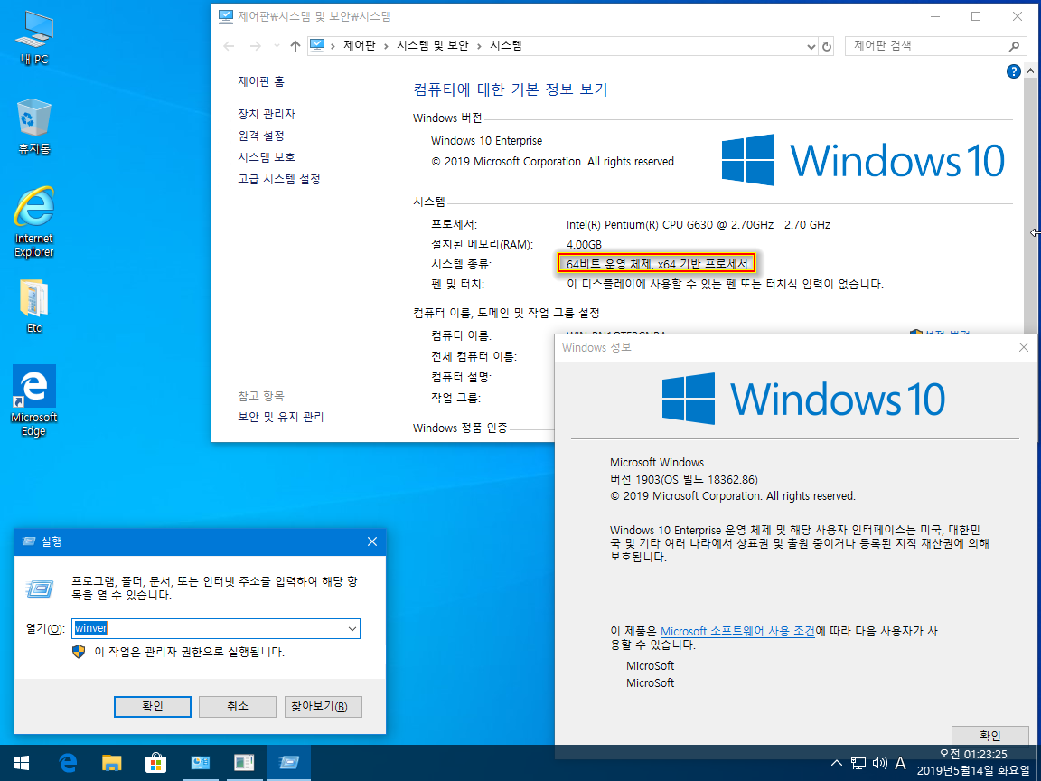
Task: Open File Explorer from taskbar
Action: 111,763
